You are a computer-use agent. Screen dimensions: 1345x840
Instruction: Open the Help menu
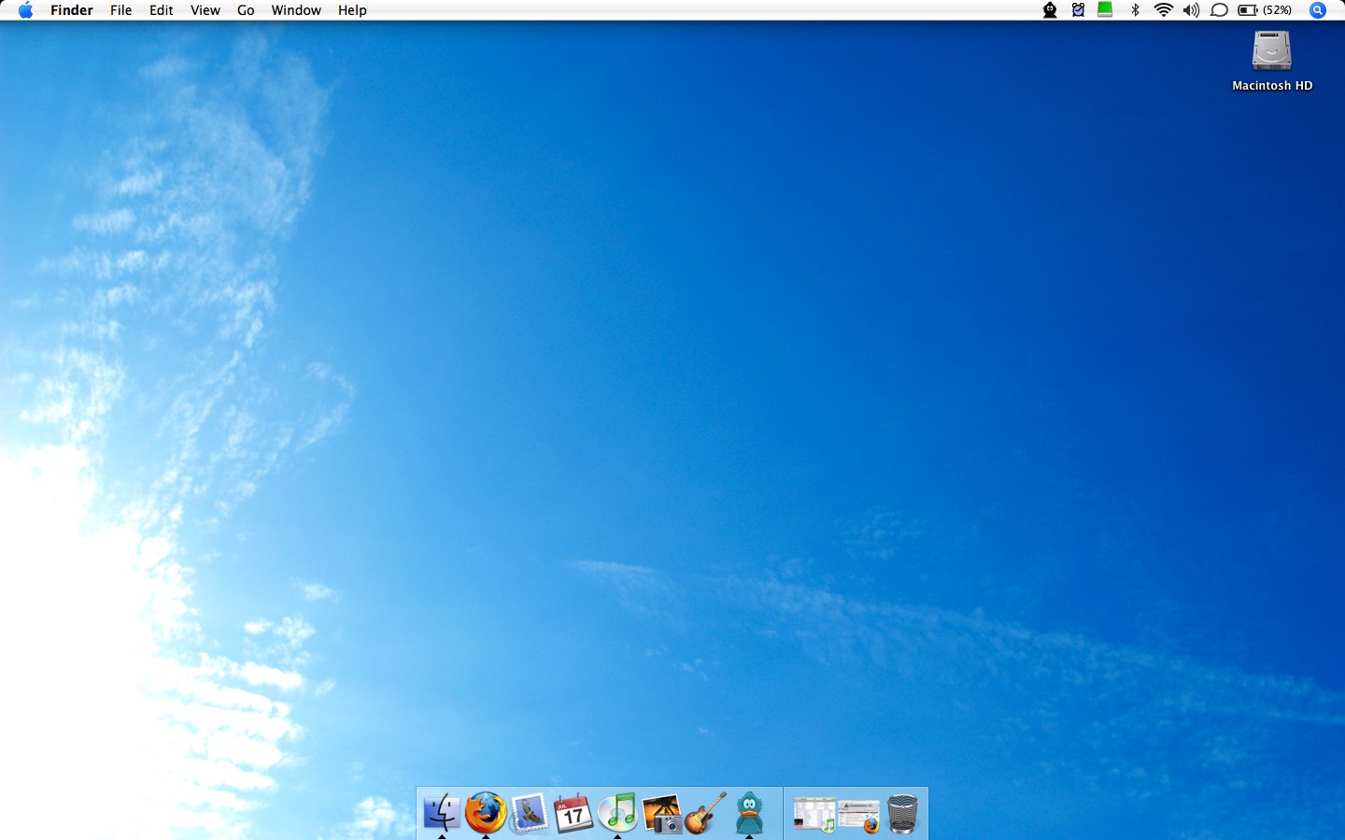pos(352,10)
